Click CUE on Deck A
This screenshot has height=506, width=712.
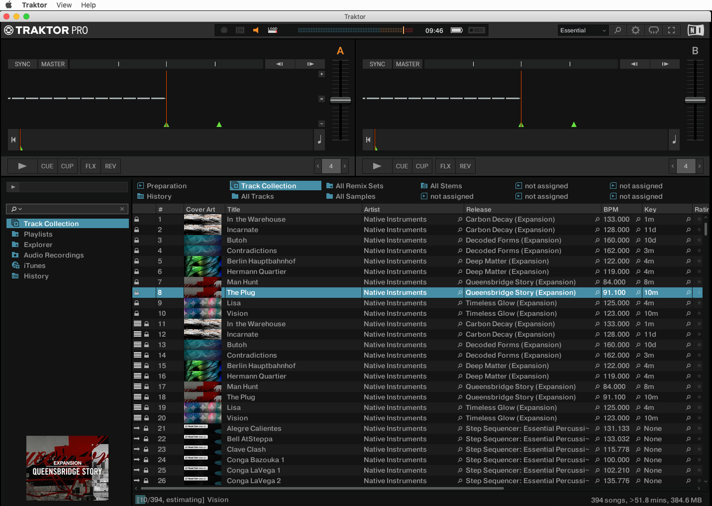(x=47, y=166)
